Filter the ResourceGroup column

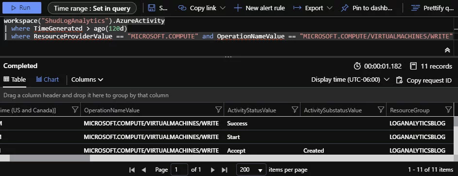(x=449, y=110)
